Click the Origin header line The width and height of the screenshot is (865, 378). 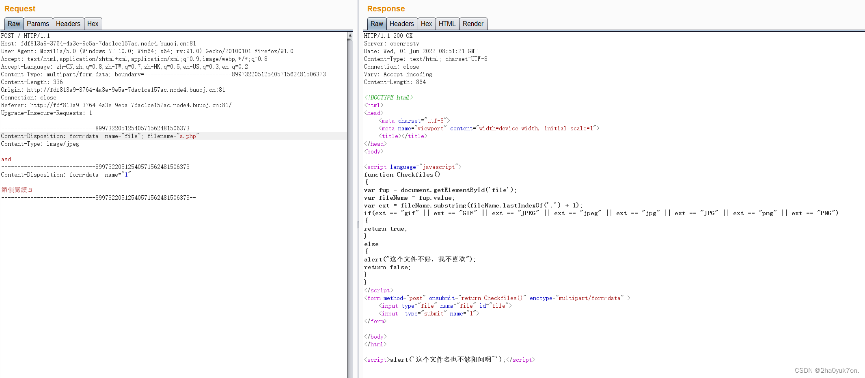pyautogui.click(x=113, y=90)
